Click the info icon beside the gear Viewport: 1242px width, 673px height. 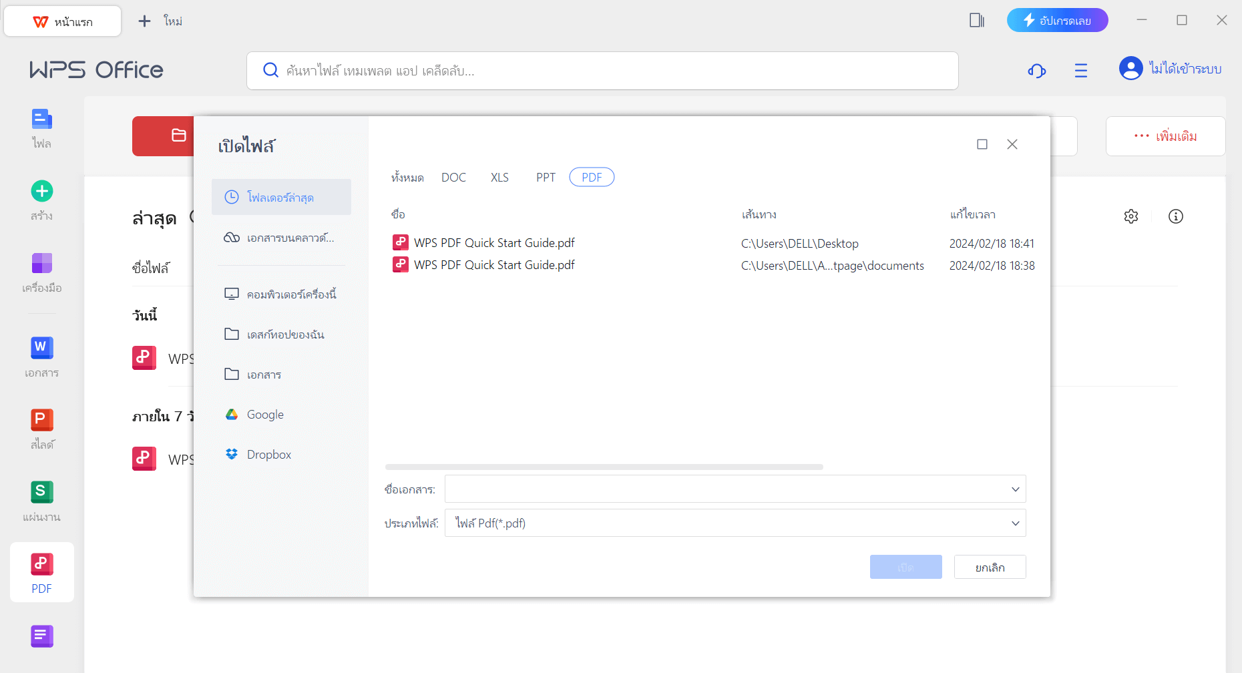click(1176, 216)
